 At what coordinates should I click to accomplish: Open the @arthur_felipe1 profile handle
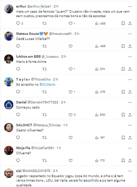click(x=39, y=6)
